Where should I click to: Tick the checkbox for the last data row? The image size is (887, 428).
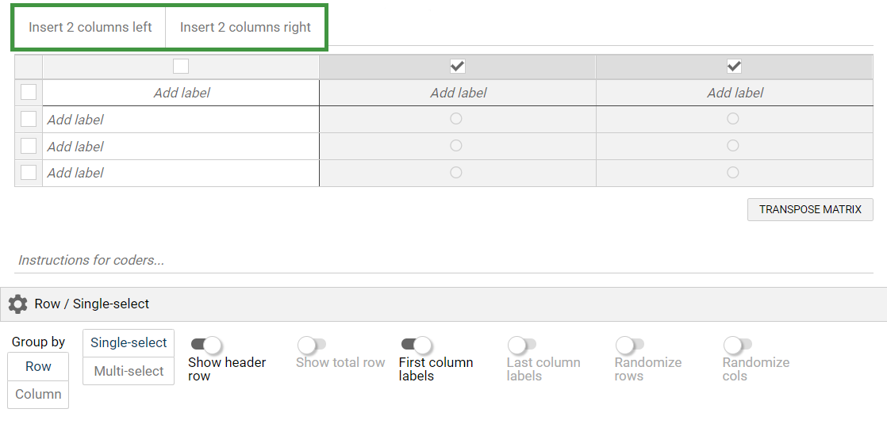(29, 173)
